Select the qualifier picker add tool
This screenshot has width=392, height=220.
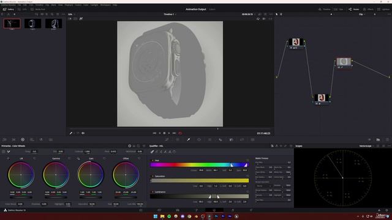click(x=161, y=152)
